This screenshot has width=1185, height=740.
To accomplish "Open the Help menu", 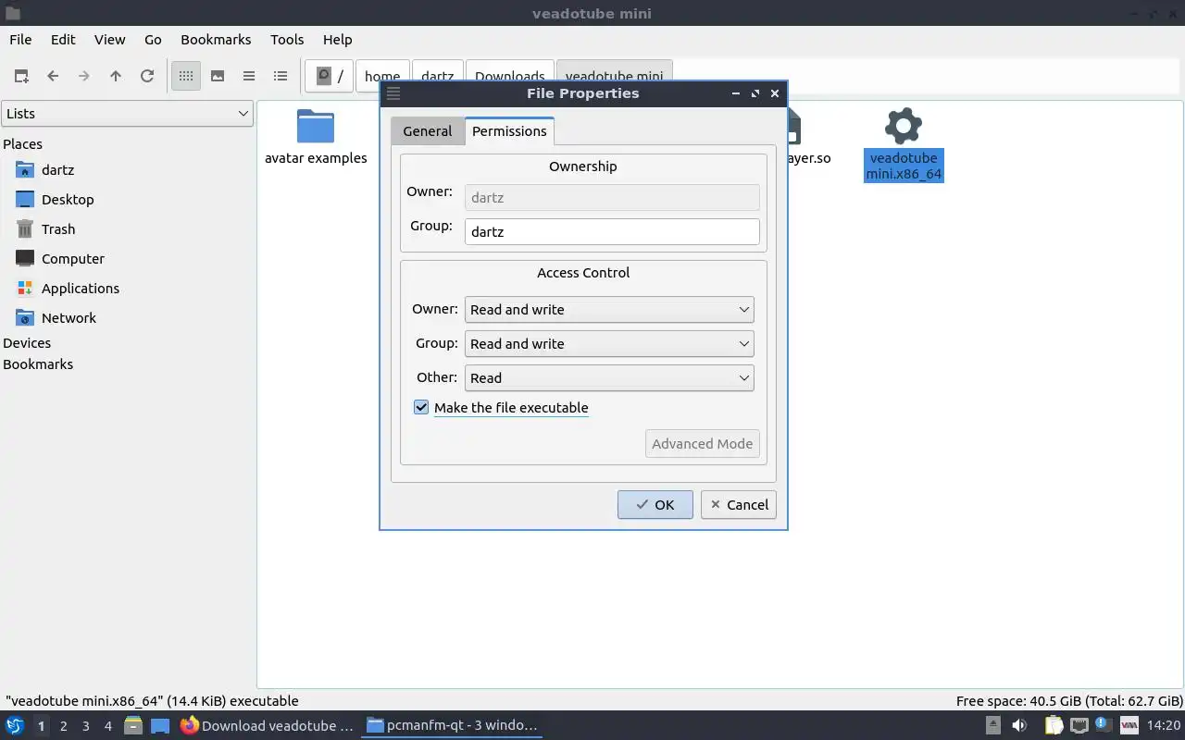I will (337, 40).
